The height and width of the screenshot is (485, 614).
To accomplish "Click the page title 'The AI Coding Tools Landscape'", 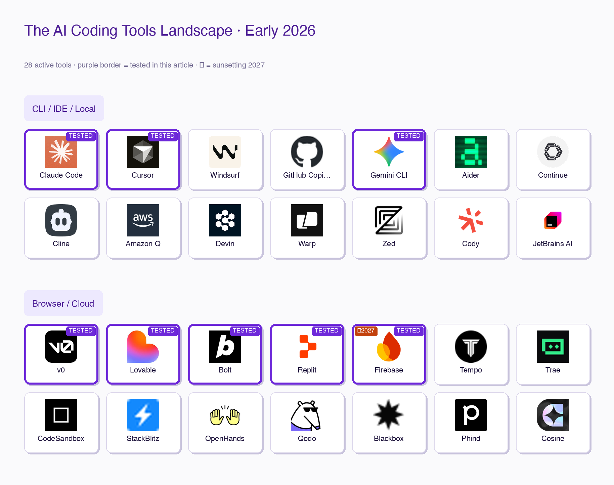I will pyautogui.click(x=128, y=31).
